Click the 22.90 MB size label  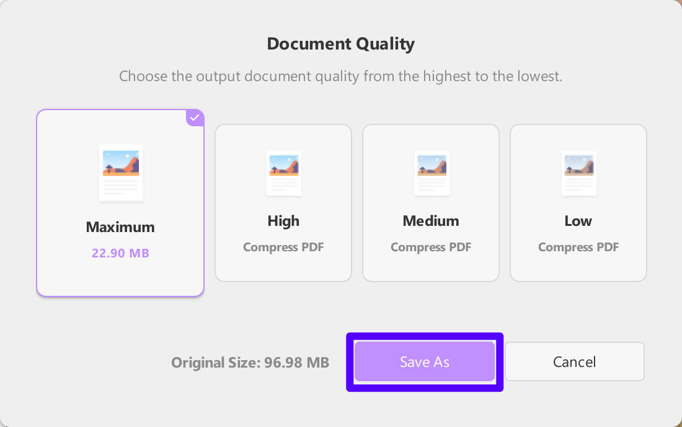(120, 252)
